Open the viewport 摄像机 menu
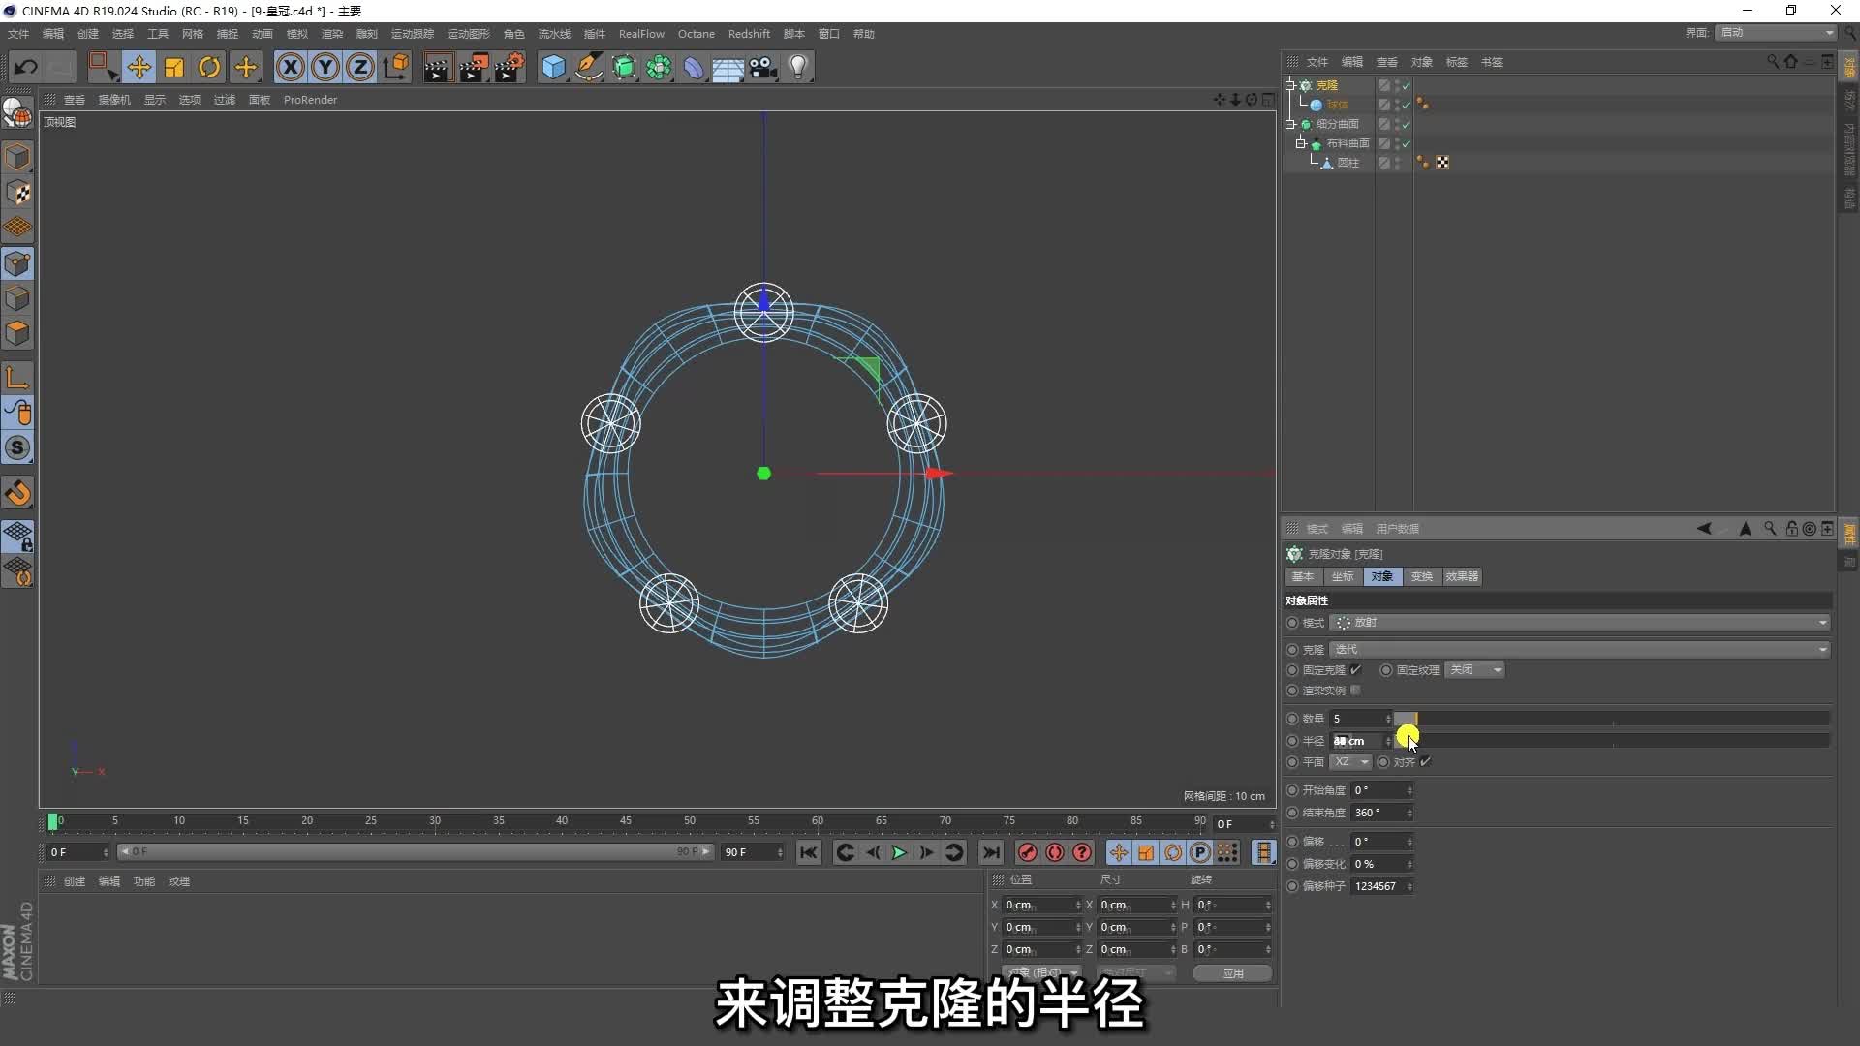1860x1046 pixels. [114, 100]
